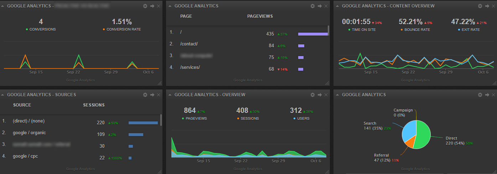Collapse the Page/Pageviews widget with its triangle
The width and height of the screenshot is (497, 174).
170,6
